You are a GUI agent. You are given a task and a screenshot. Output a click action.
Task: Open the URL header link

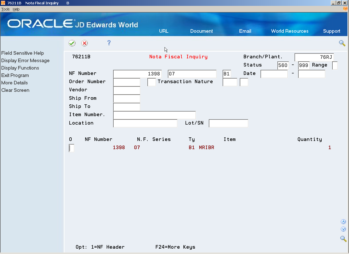click(164, 31)
